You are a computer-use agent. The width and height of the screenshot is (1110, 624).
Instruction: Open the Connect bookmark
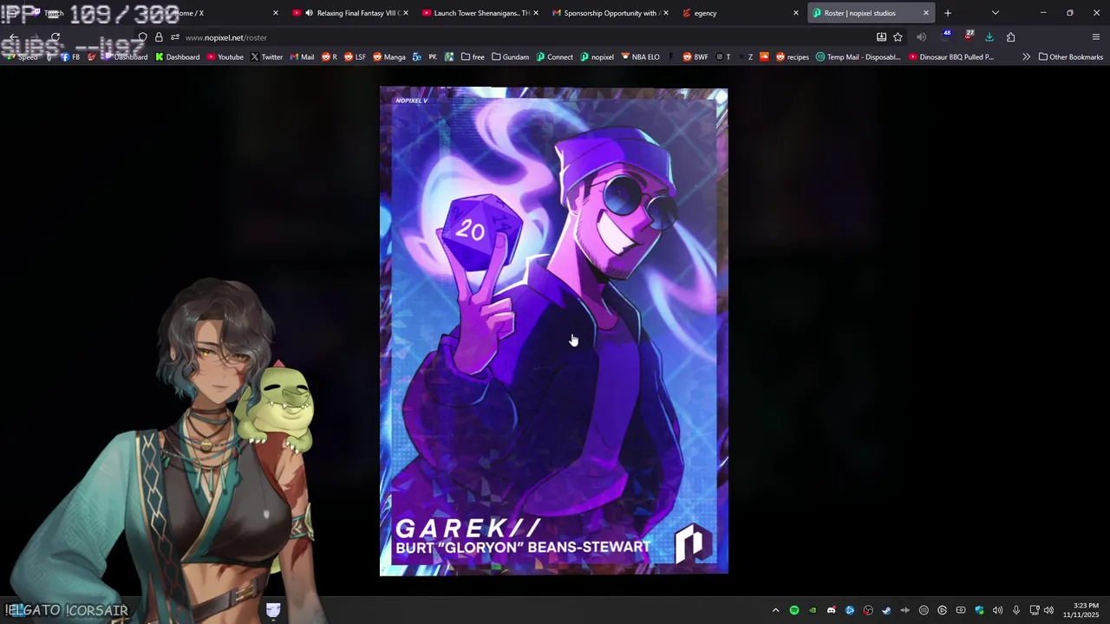(x=554, y=57)
